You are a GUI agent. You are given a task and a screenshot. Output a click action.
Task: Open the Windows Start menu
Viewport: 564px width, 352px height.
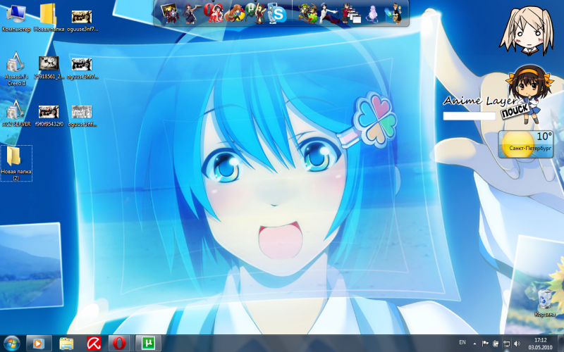tap(12, 344)
